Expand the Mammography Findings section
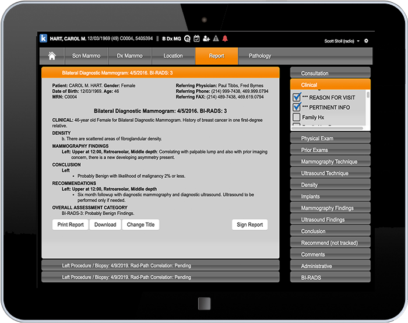Image resolution: width=408 pixels, height=323 pixels. (x=330, y=208)
